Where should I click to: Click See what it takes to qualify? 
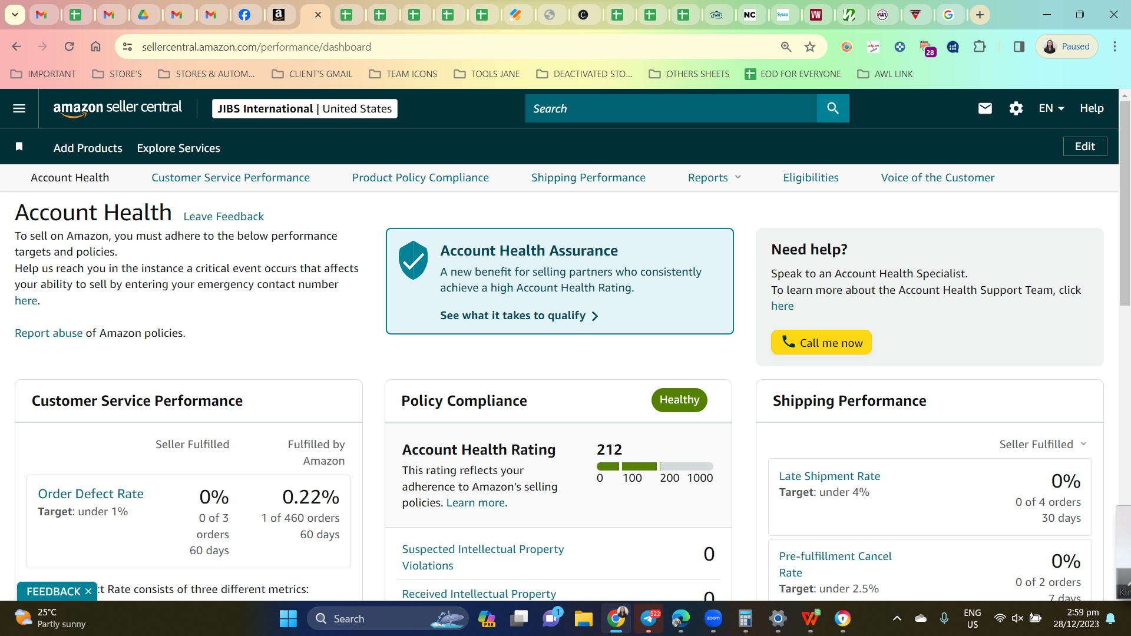click(x=519, y=316)
